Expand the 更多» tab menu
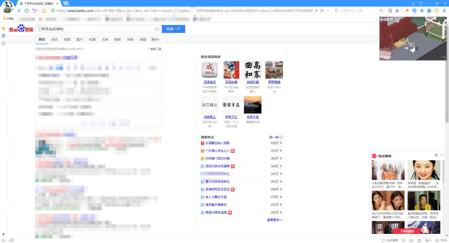 155,39
